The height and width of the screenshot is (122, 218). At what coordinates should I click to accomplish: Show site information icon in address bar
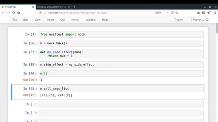(45, 13)
